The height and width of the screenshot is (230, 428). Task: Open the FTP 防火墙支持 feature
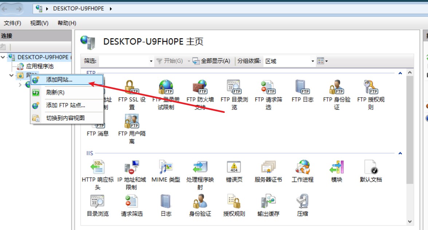tap(200, 95)
